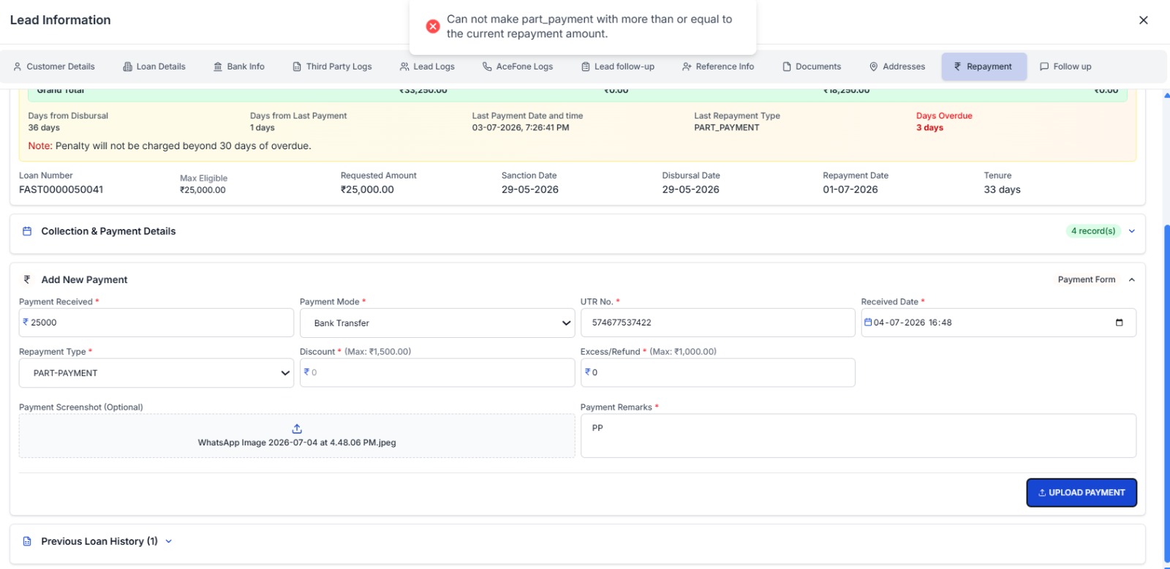Edit the UTR No. field

tap(717, 323)
